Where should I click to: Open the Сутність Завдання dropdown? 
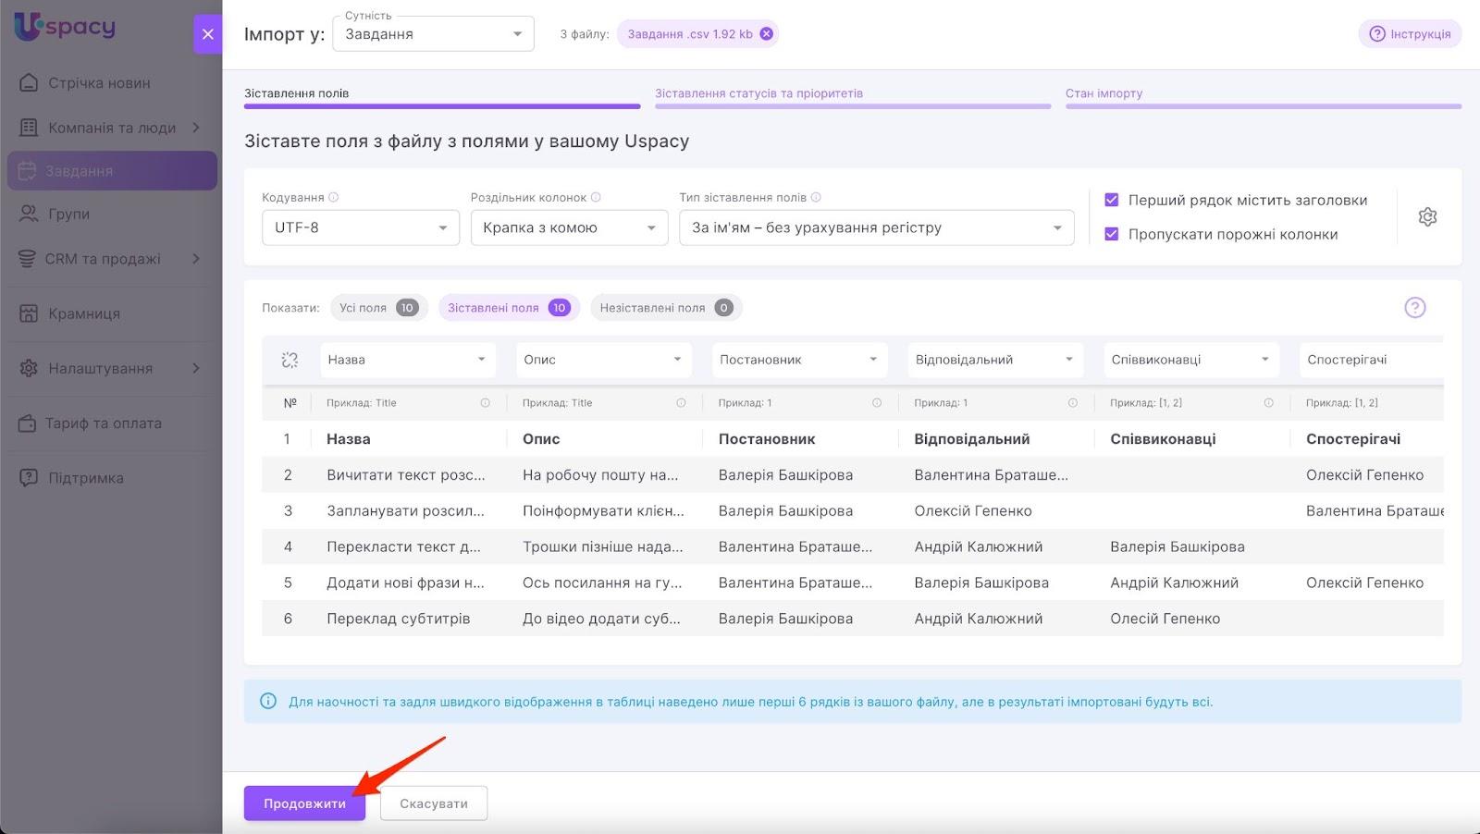click(433, 34)
